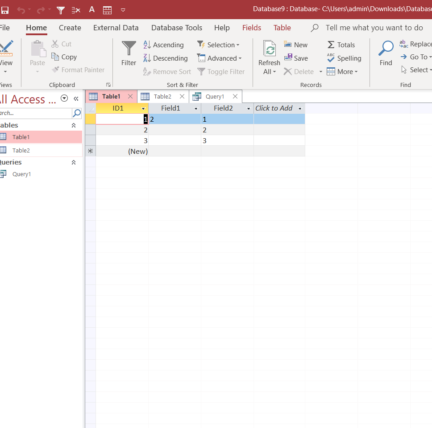The width and height of the screenshot is (432, 428).
Task: Sort Descending
Action: (x=165, y=58)
